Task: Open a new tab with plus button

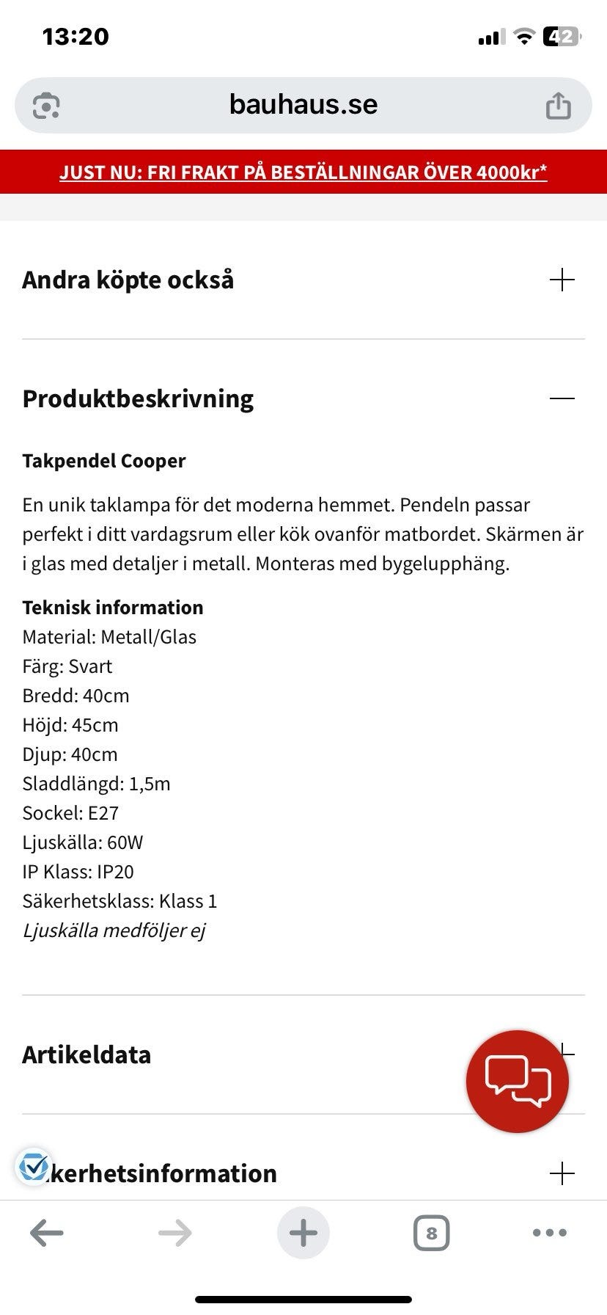Action: (303, 1233)
